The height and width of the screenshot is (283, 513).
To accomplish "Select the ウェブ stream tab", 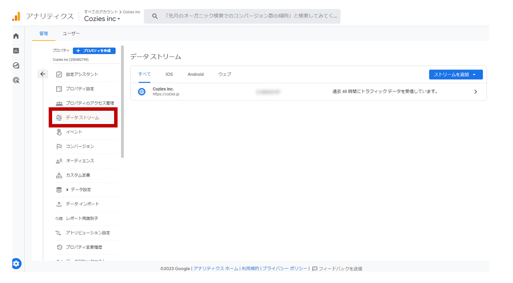I will (224, 74).
